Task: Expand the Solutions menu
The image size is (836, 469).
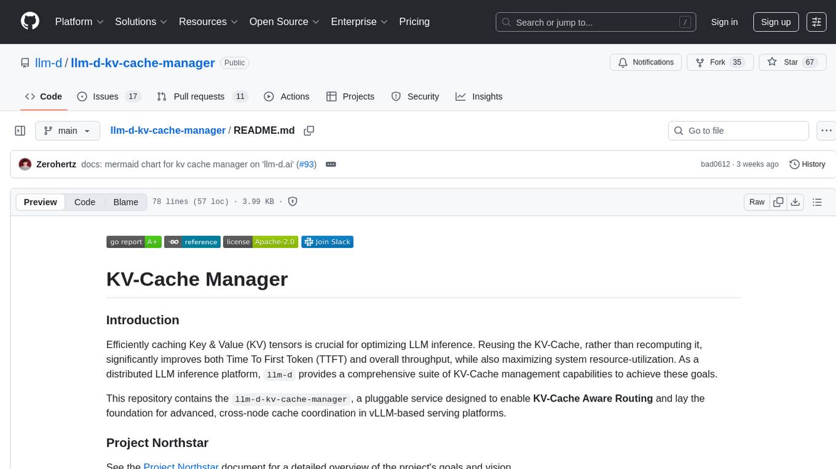Action: pos(141,21)
